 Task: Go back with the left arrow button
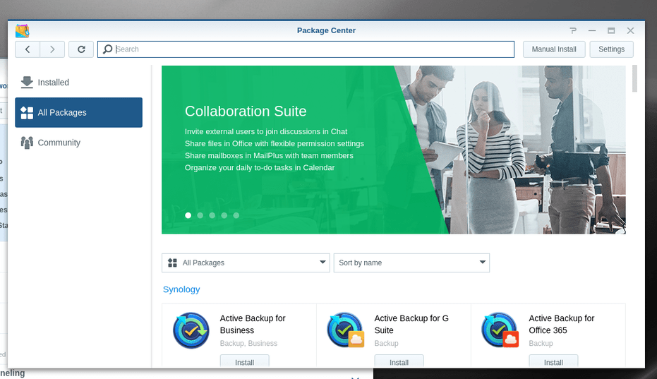tap(28, 49)
